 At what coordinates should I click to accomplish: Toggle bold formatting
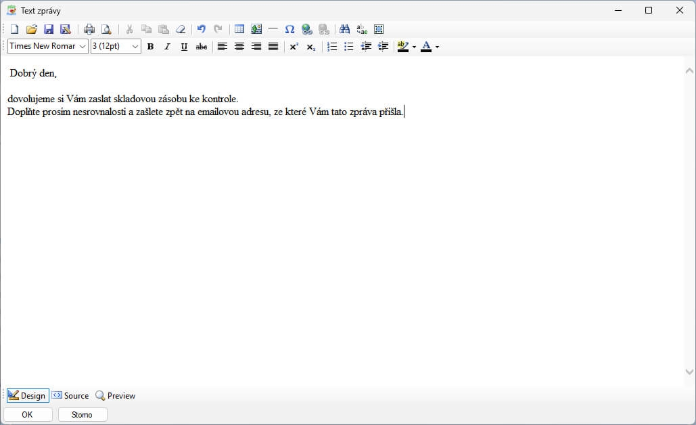pyautogui.click(x=150, y=47)
